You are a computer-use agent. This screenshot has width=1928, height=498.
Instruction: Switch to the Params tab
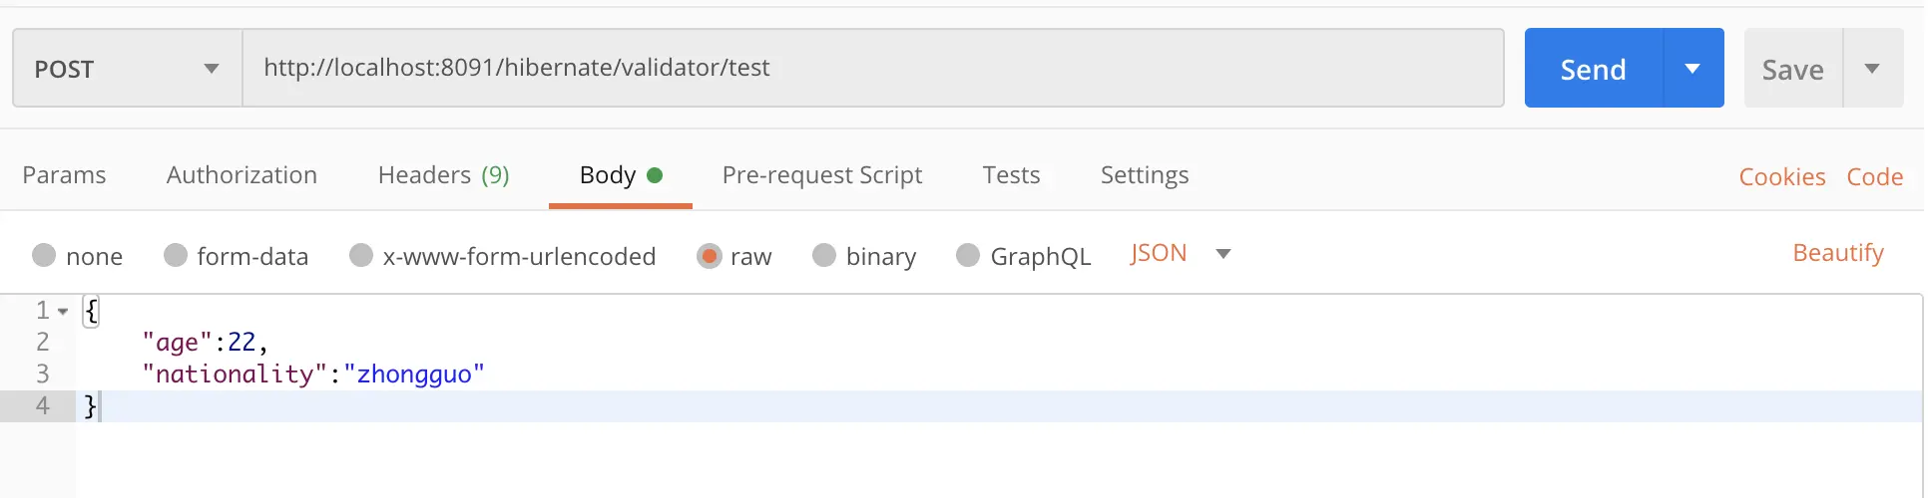coord(64,175)
